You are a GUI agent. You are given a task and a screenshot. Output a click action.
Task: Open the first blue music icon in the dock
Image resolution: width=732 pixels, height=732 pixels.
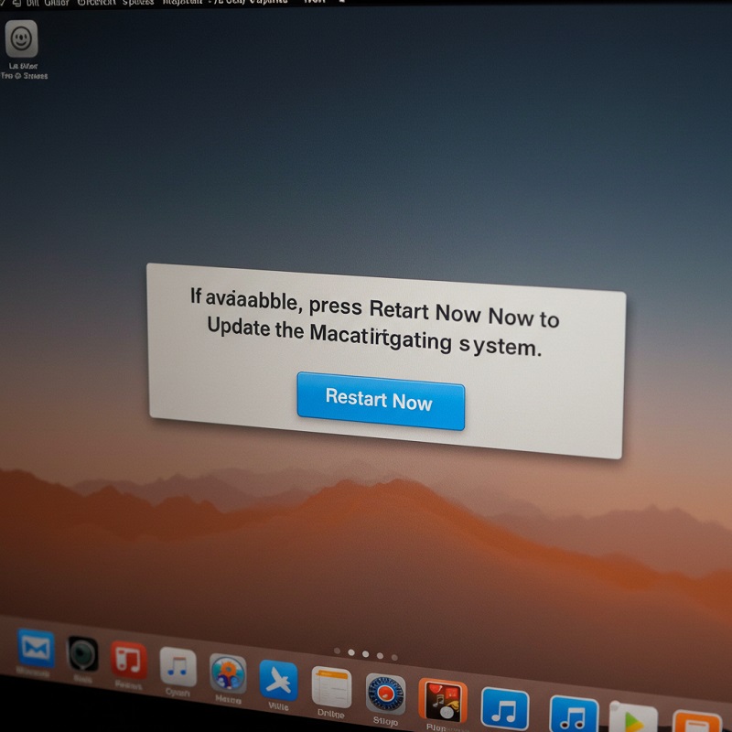point(505,706)
